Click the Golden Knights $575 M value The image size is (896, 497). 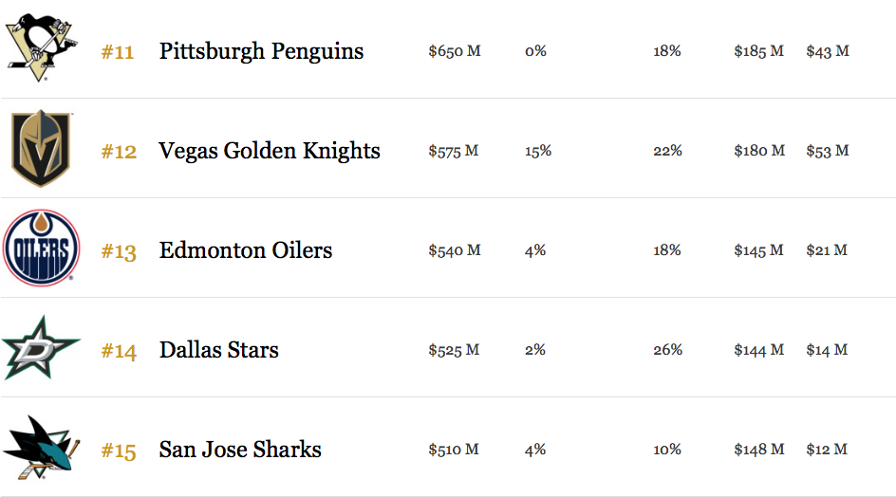454,151
